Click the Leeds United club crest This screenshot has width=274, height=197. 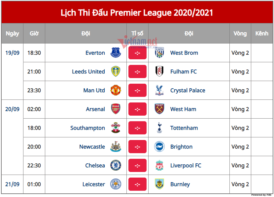point(116,71)
